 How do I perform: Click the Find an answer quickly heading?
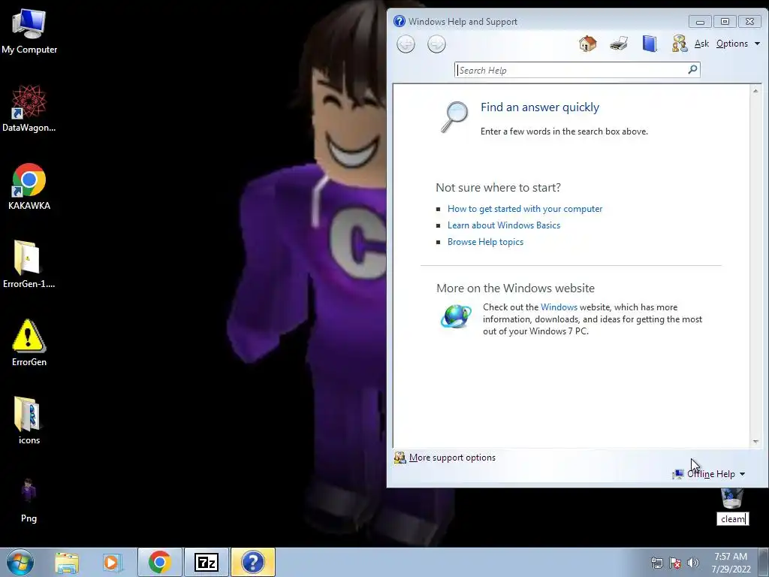(539, 107)
